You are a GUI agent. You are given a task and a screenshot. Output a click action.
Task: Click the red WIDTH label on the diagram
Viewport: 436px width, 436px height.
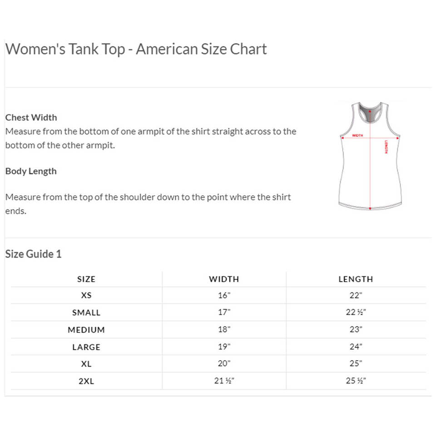pos(357,135)
